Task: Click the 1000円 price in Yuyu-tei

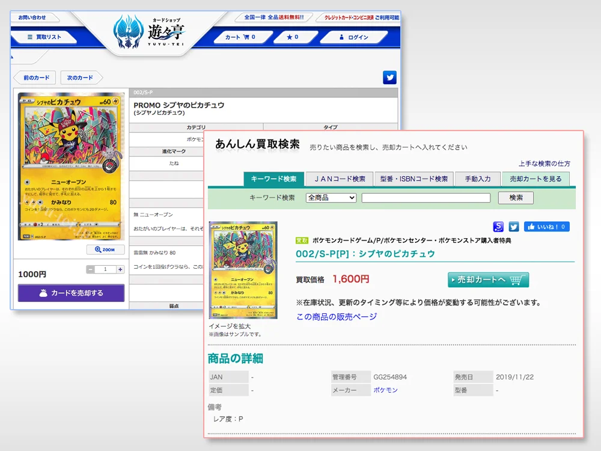Action: [x=32, y=274]
